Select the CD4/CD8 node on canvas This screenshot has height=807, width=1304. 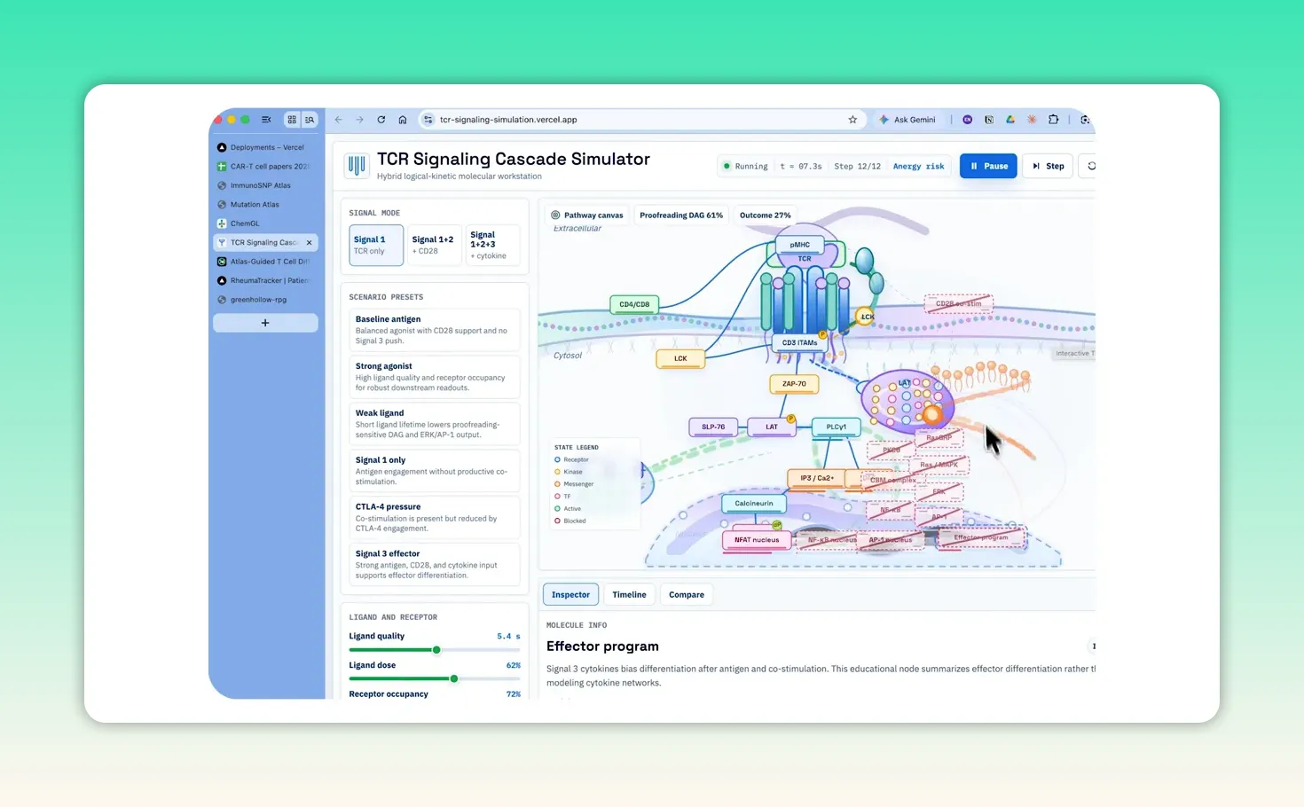click(x=634, y=304)
